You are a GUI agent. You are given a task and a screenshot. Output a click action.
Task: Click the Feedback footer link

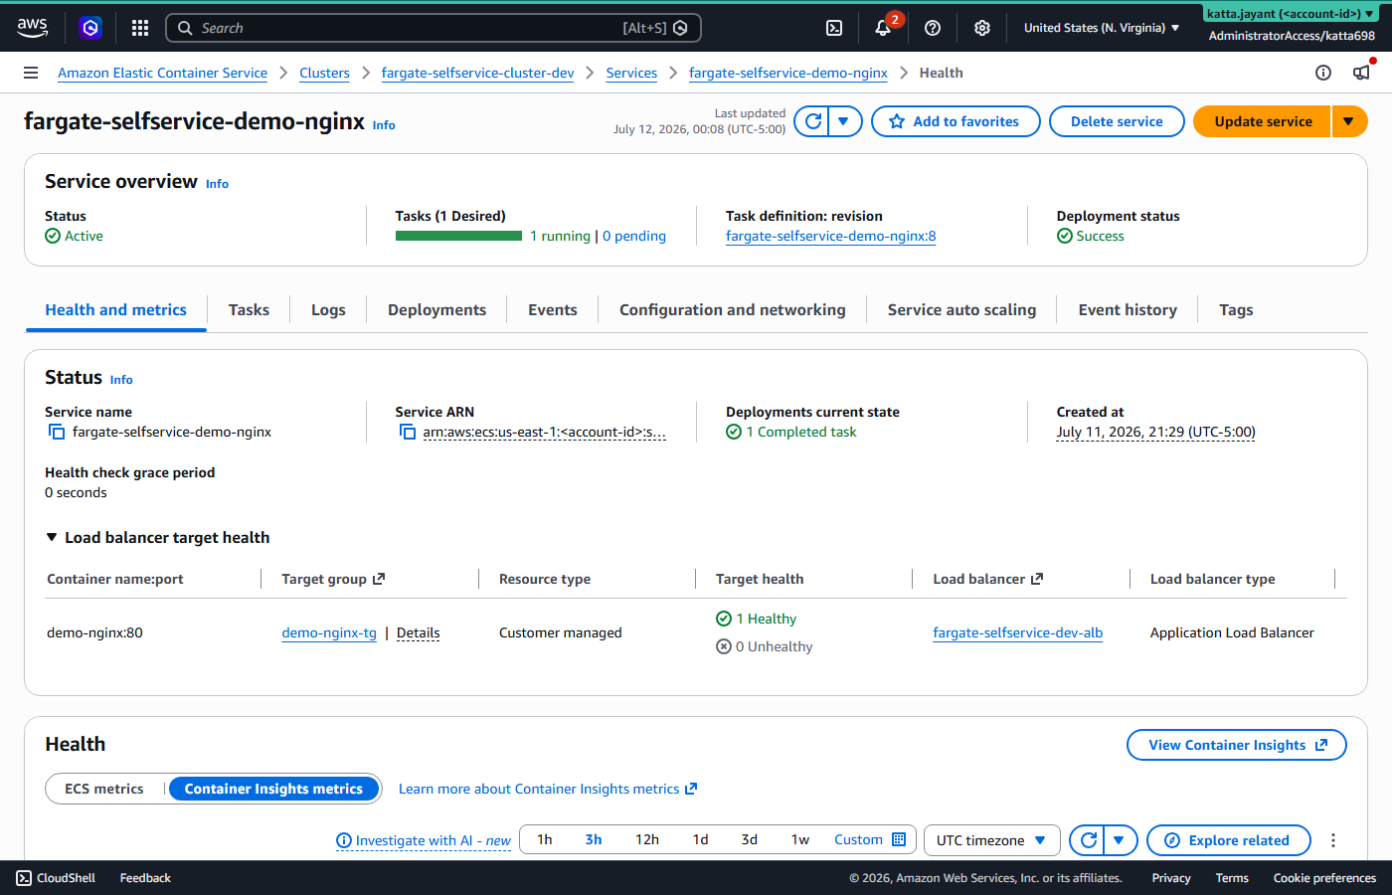click(145, 878)
